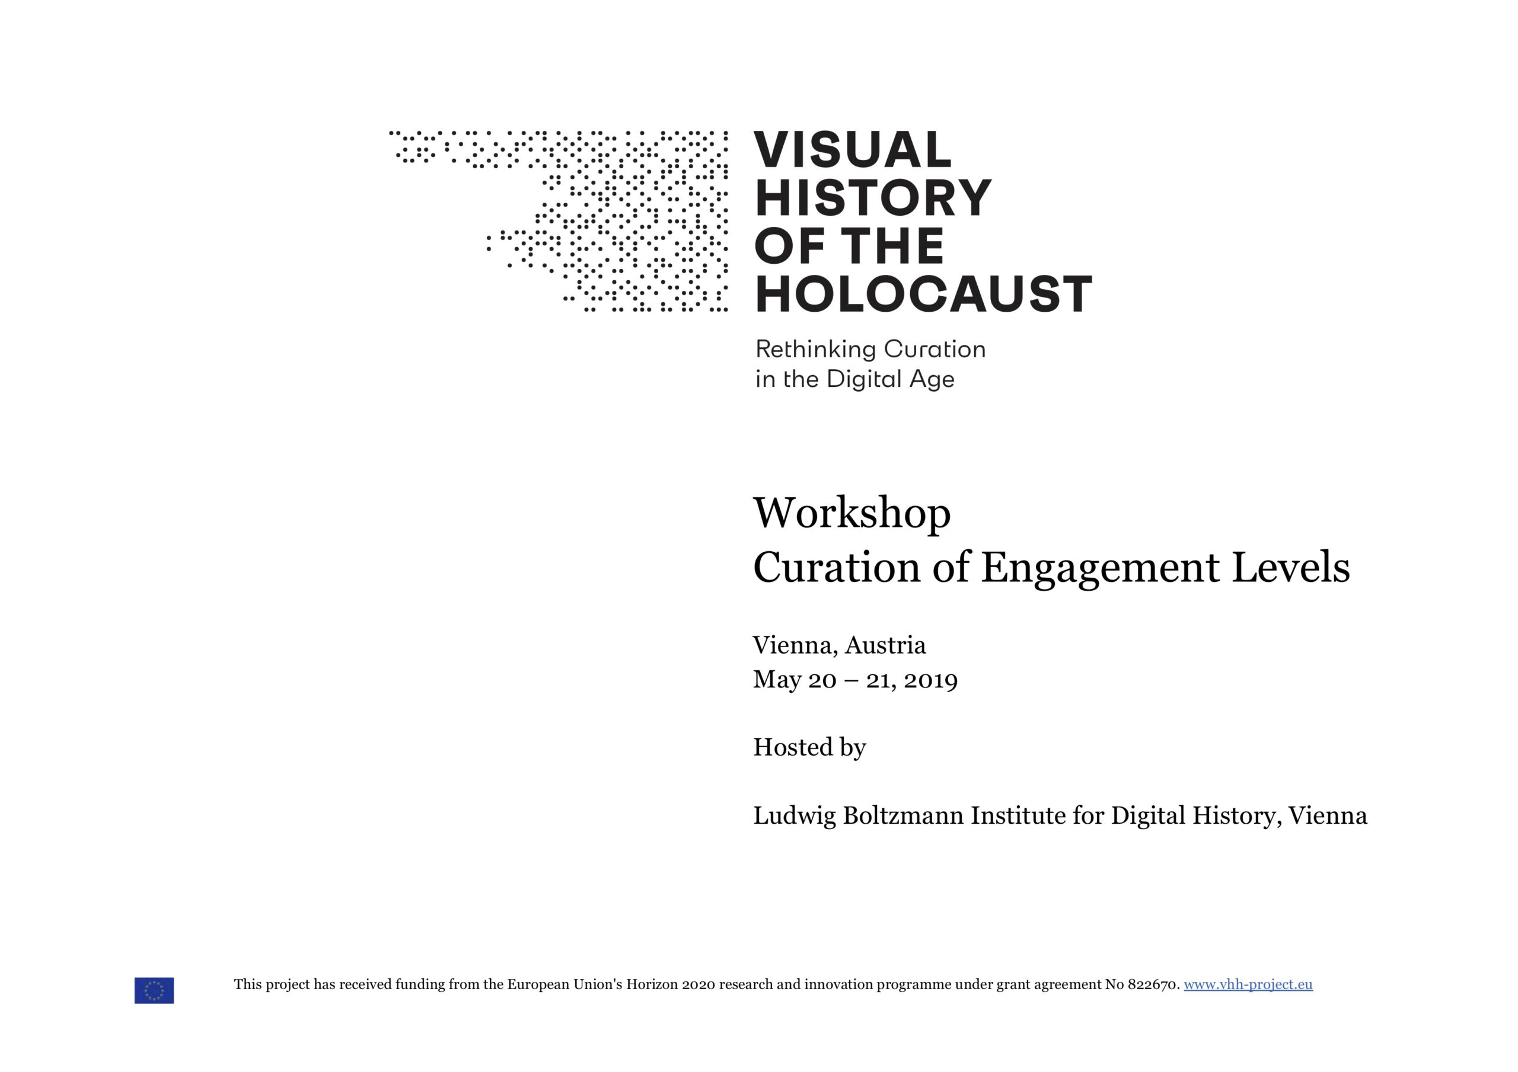This screenshot has height=1072, width=1518.
Task: Click the Horizon 2020 funding statement text
Action: [707, 984]
